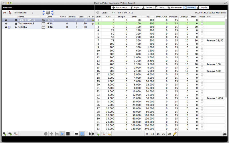Click the monitor display icon with blue arrows

point(48,13)
